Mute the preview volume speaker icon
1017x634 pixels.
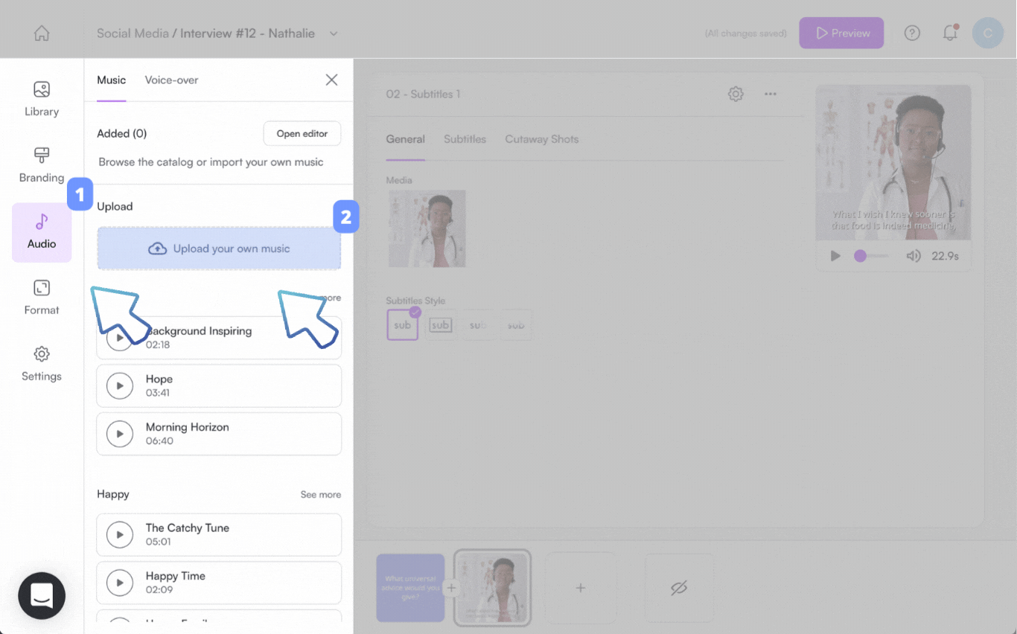[914, 256]
